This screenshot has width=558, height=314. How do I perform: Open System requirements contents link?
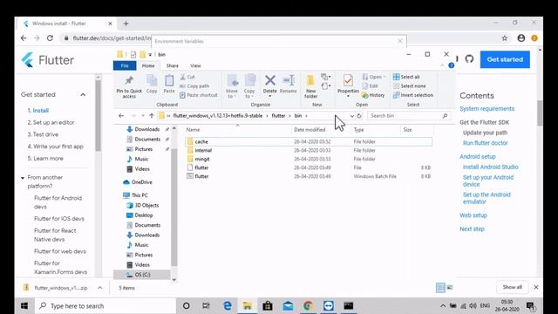[487, 108]
